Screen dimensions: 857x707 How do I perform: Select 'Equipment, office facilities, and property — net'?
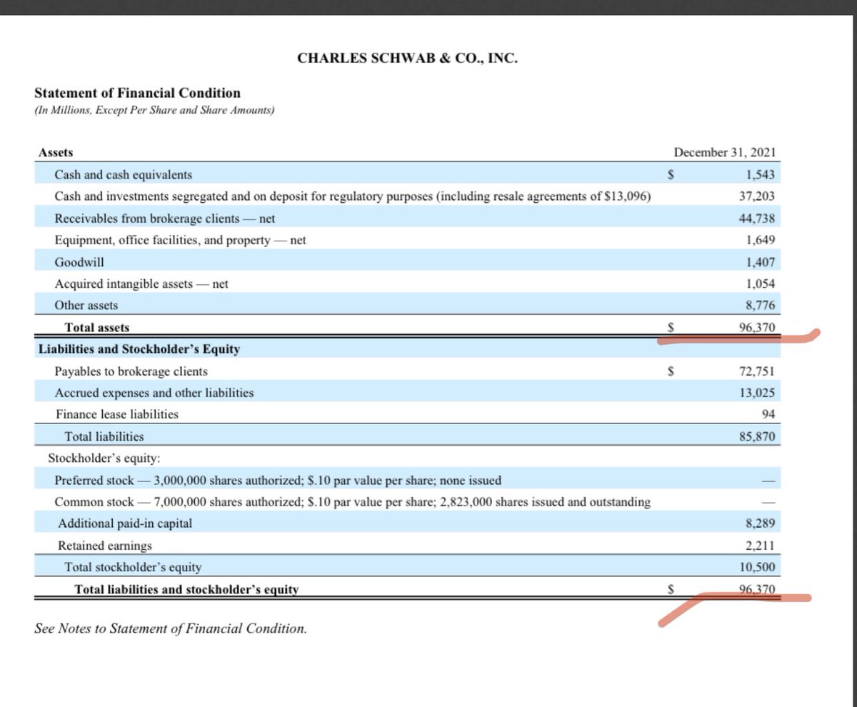180,240
